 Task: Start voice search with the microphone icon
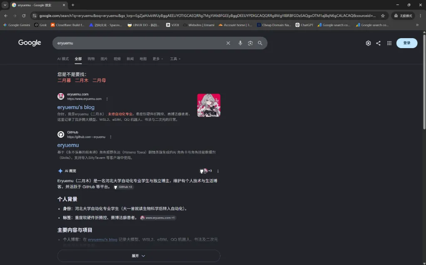click(240, 43)
